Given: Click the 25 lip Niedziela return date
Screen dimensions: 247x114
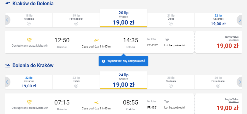Looking at the screenshot, I should coord(171,82).
